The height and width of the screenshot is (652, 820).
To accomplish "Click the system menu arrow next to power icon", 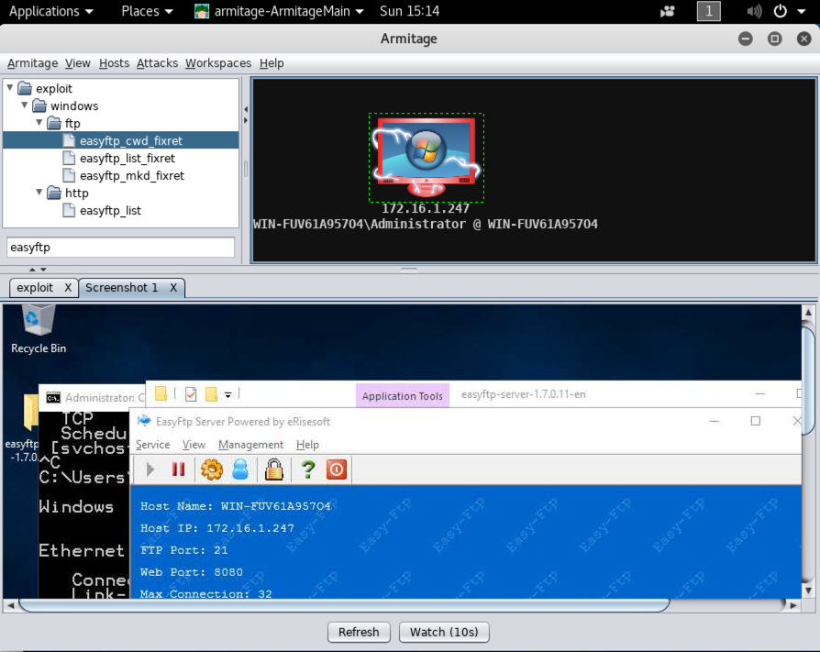I will (801, 11).
